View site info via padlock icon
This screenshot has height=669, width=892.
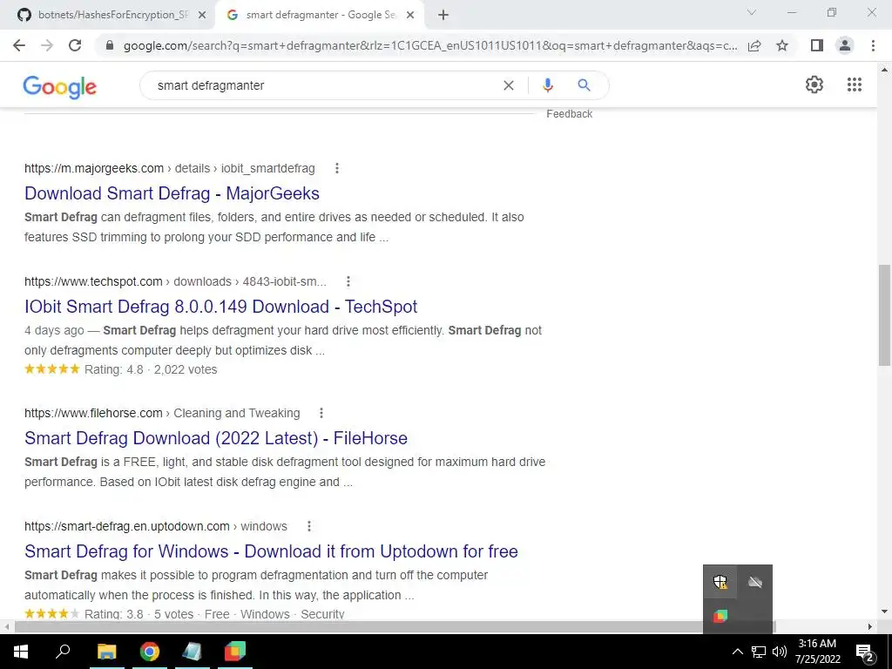110,45
